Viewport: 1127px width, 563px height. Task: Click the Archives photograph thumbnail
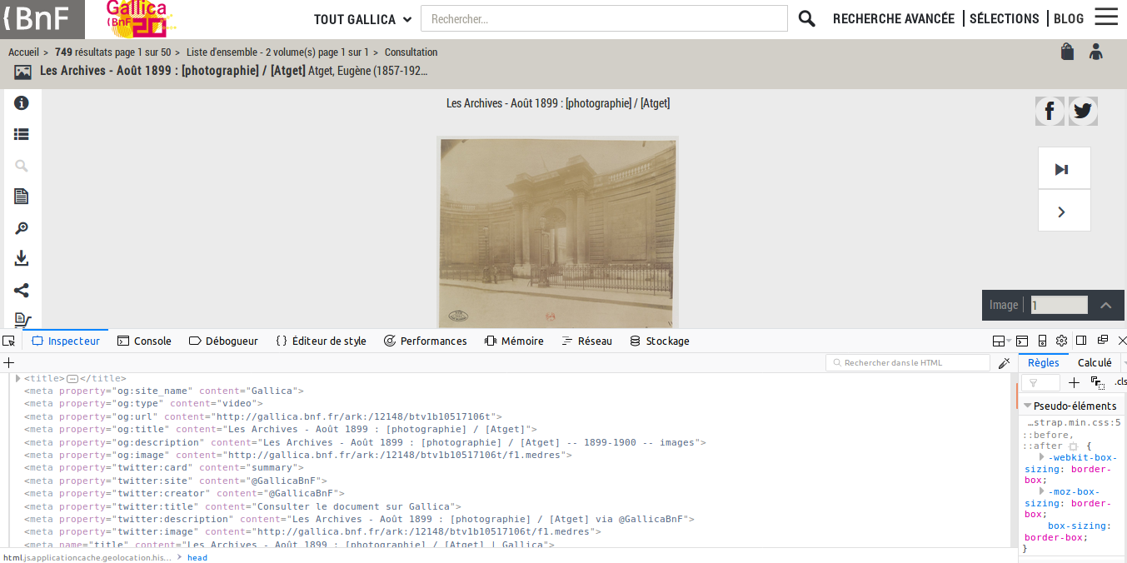[x=557, y=233]
